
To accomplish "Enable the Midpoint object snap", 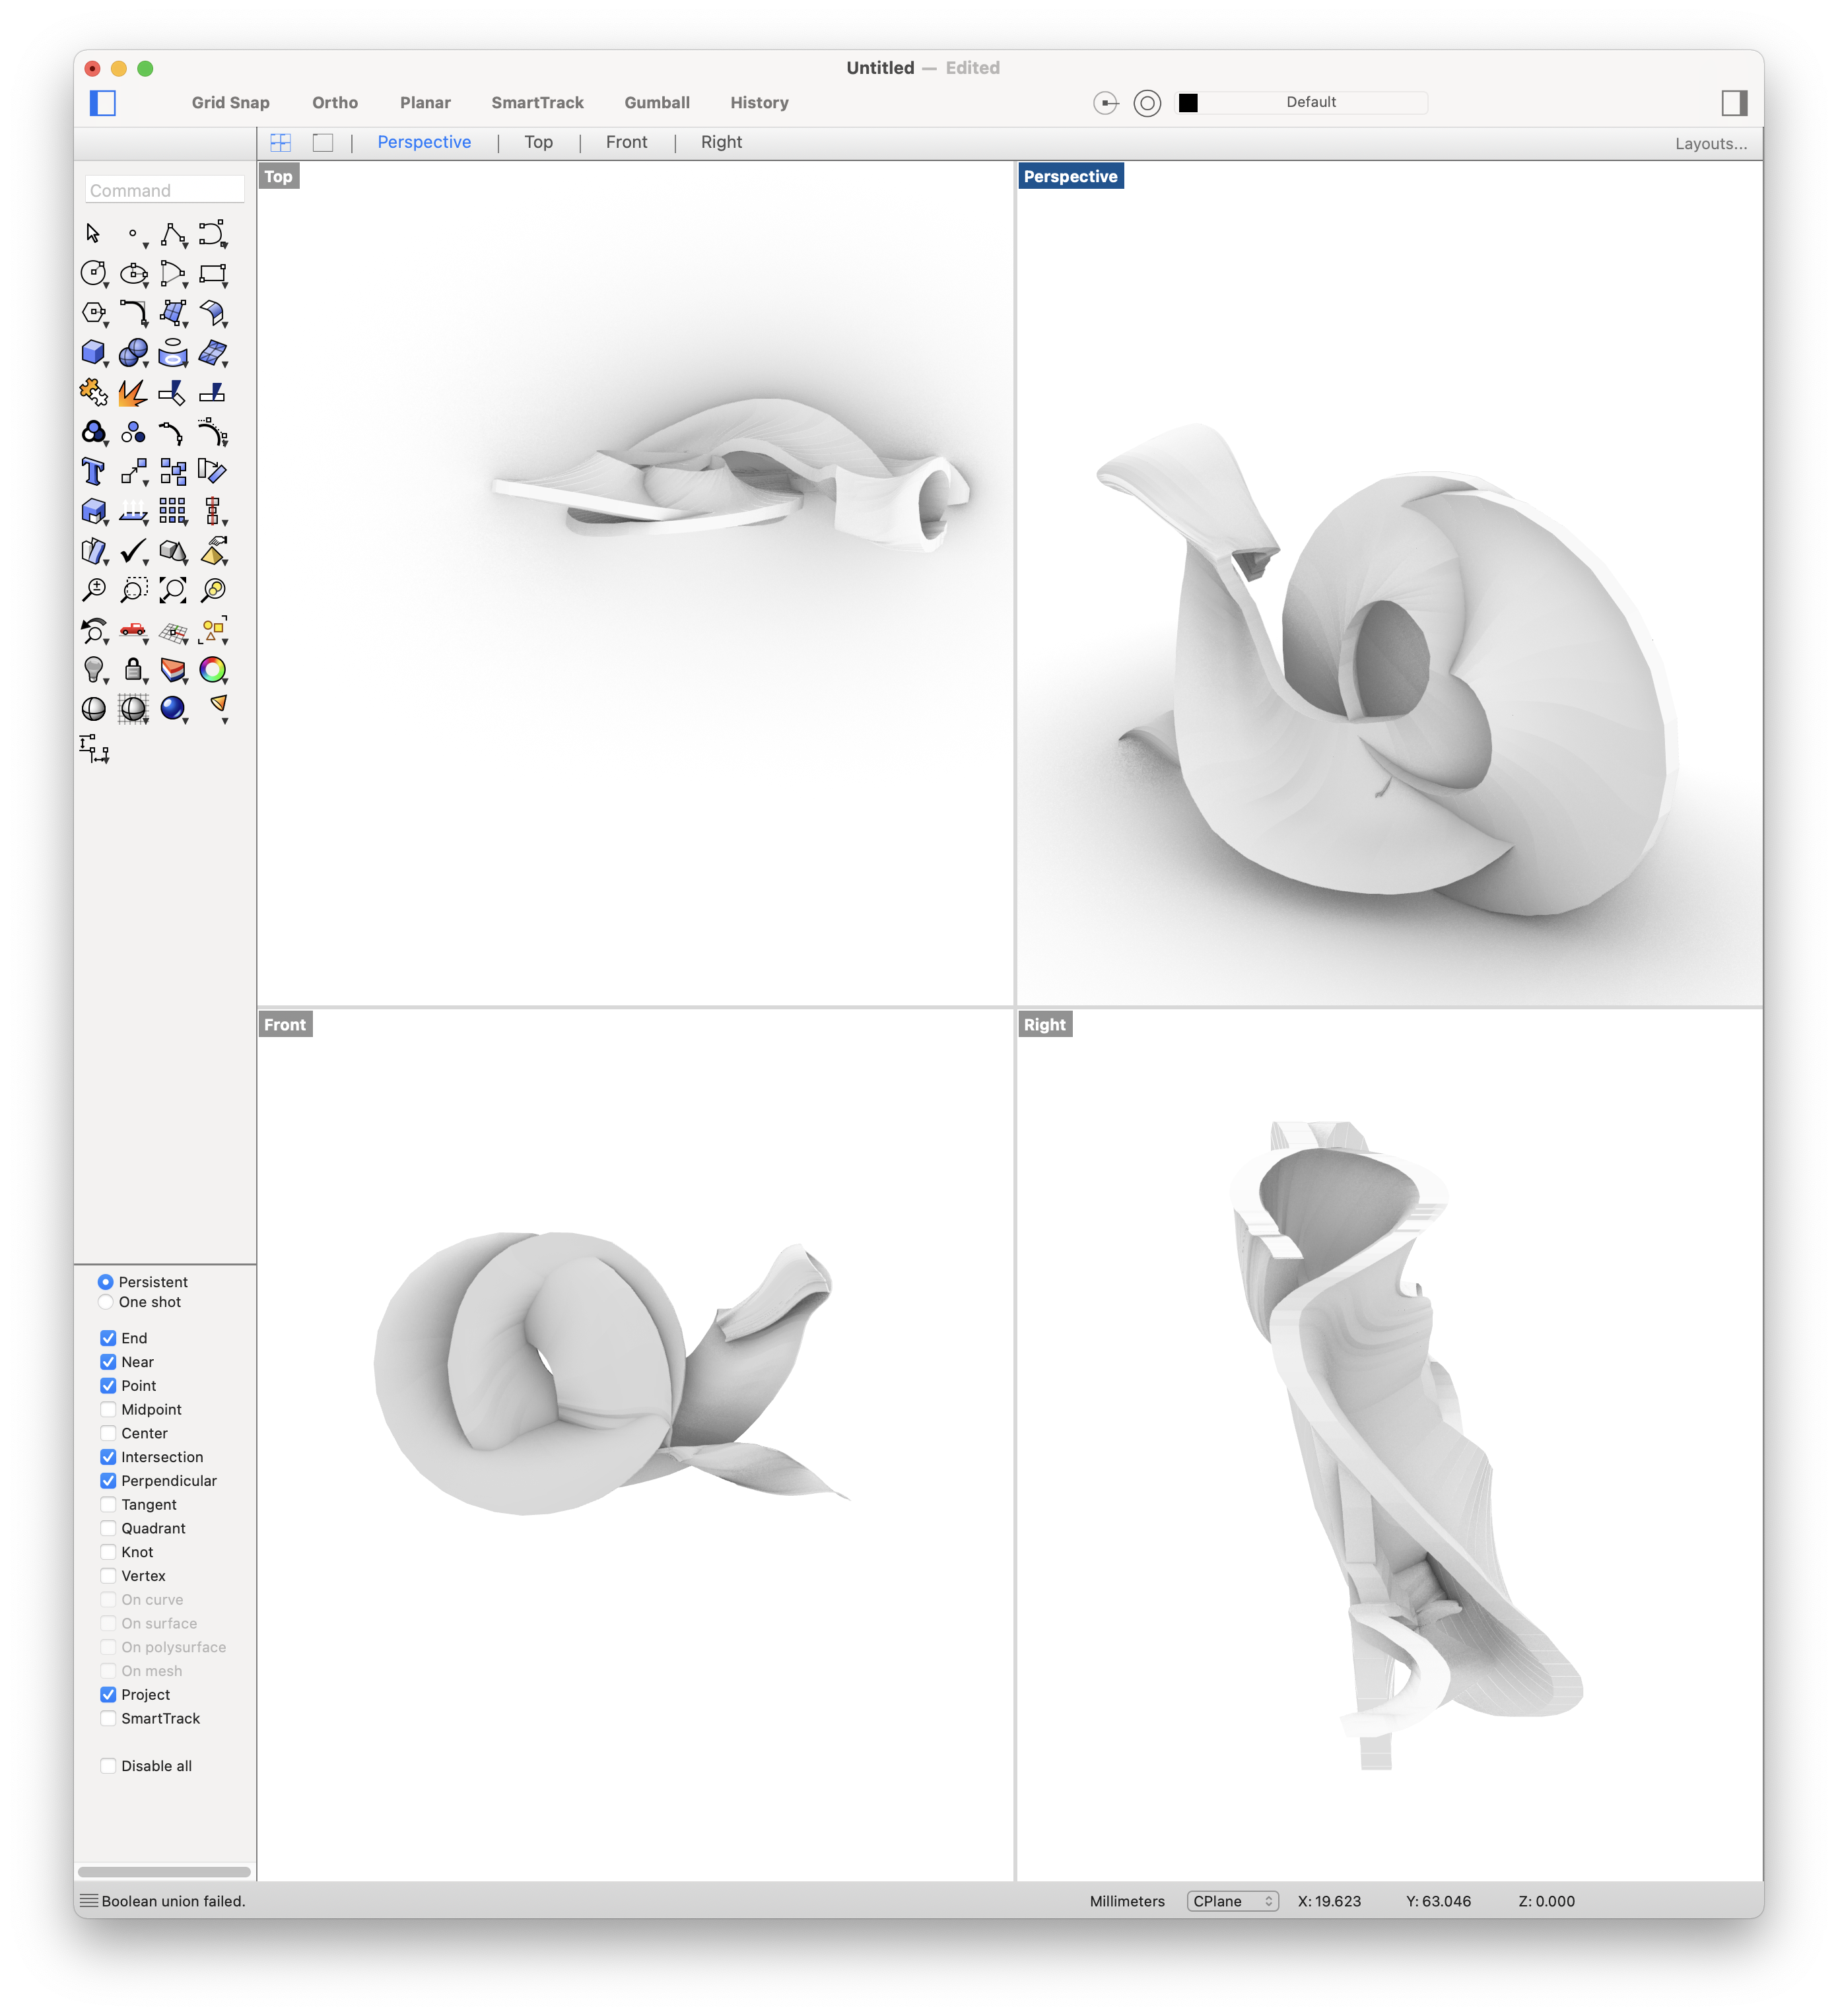I will (x=108, y=1409).
